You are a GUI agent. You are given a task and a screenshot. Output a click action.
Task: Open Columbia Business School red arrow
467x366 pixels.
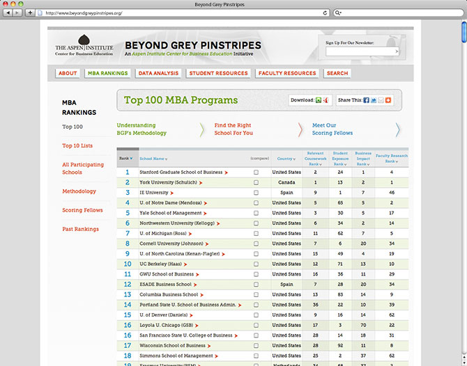(202, 295)
